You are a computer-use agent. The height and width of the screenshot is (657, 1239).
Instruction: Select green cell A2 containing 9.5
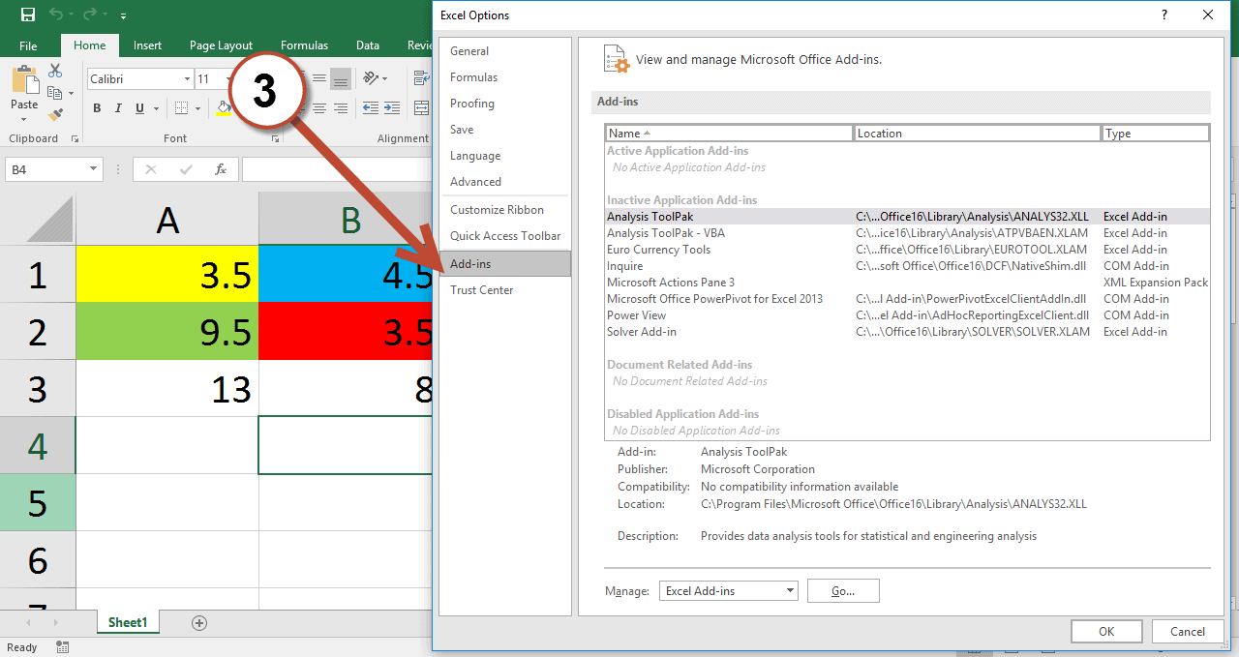(167, 332)
